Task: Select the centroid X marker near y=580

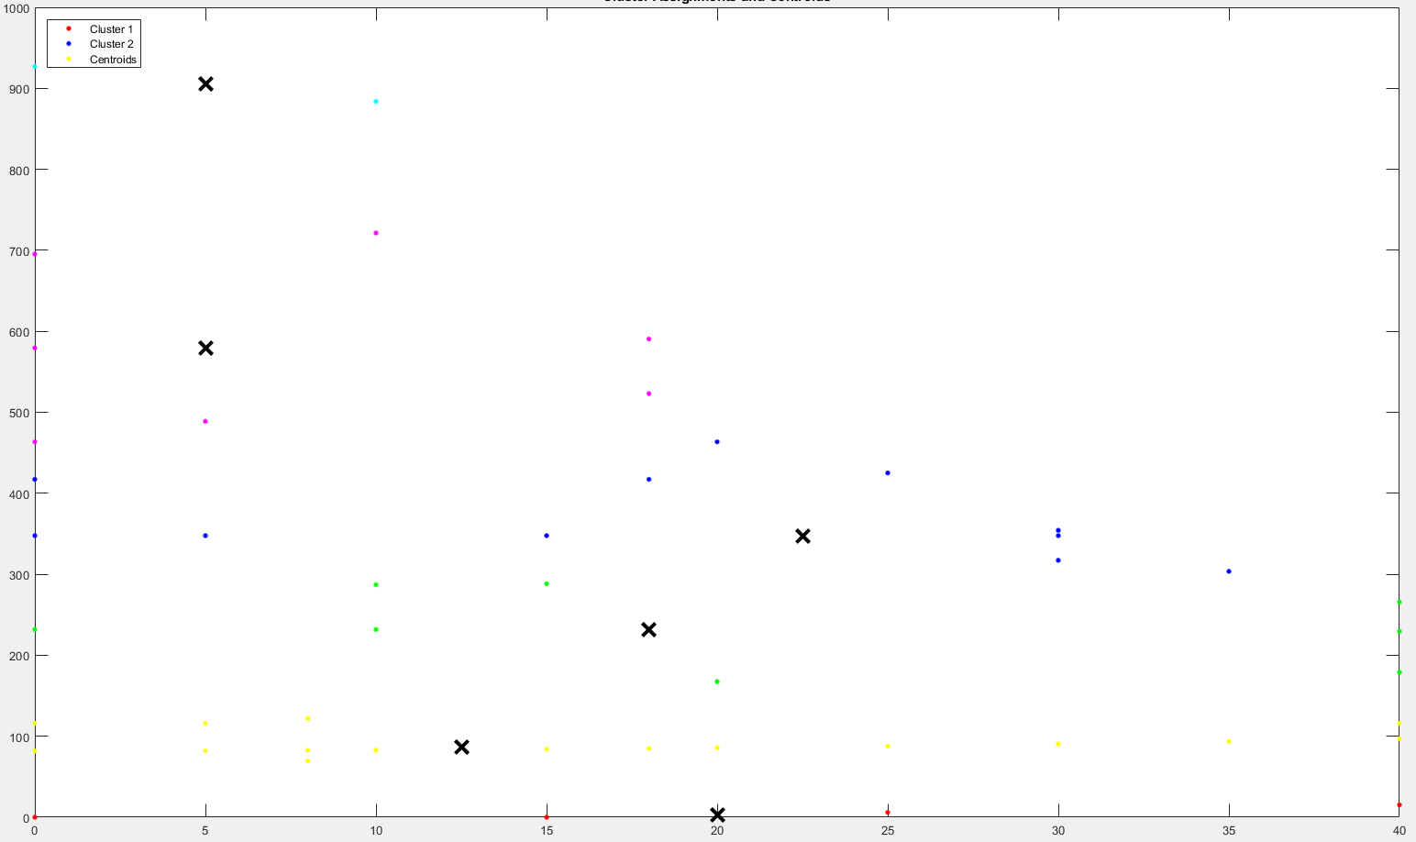Action: pyautogui.click(x=205, y=348)
